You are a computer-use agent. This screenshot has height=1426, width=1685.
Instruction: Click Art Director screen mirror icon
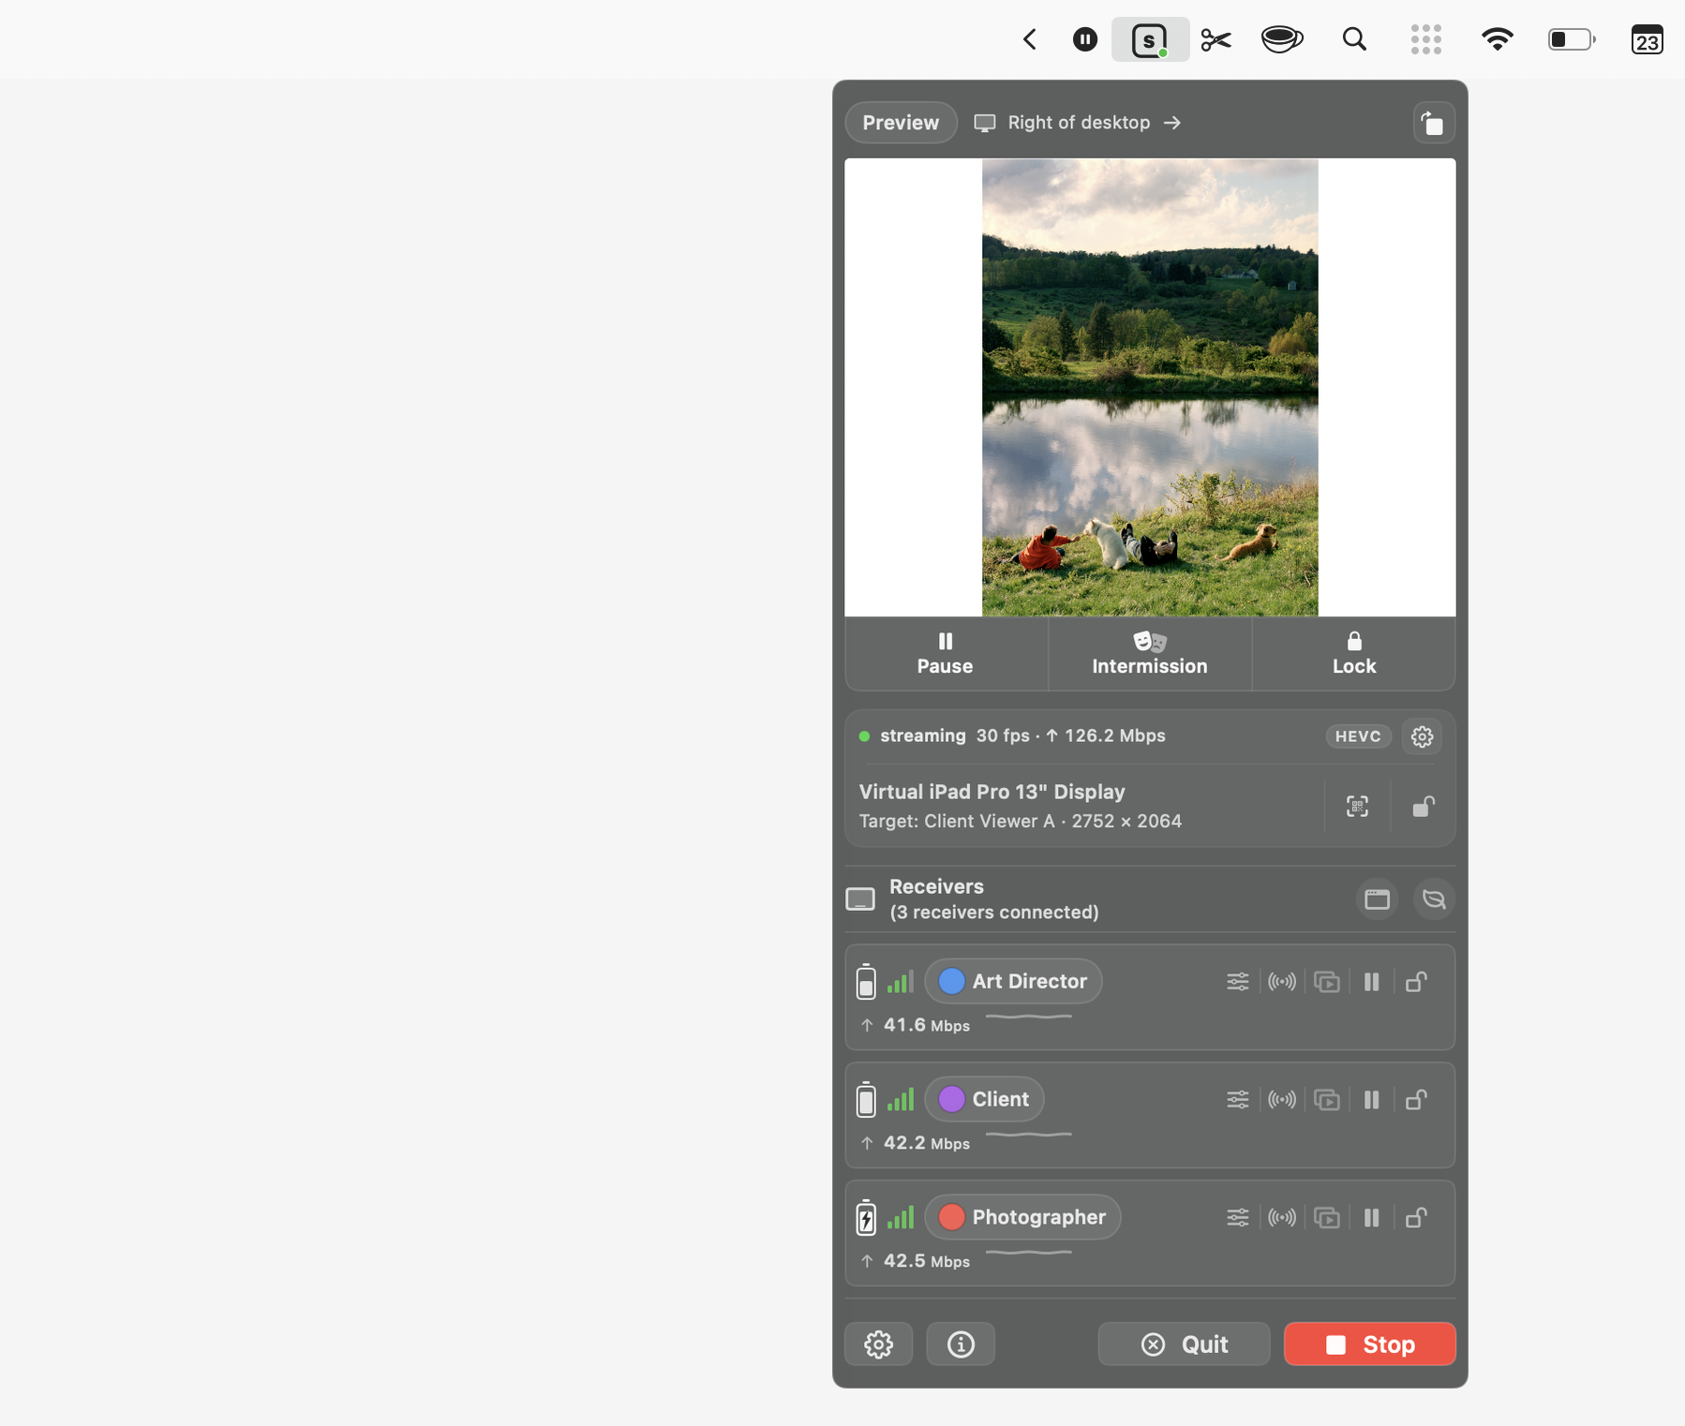coord(1326,982)
